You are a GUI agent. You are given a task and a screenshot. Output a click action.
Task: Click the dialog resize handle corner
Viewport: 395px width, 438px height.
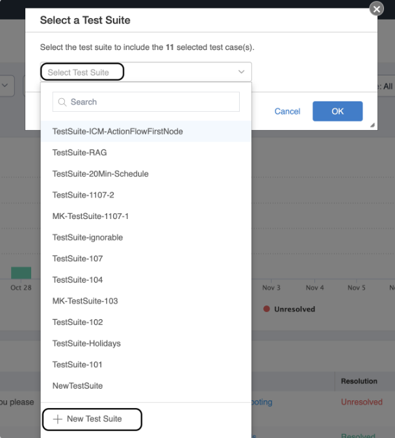[373, 125]
